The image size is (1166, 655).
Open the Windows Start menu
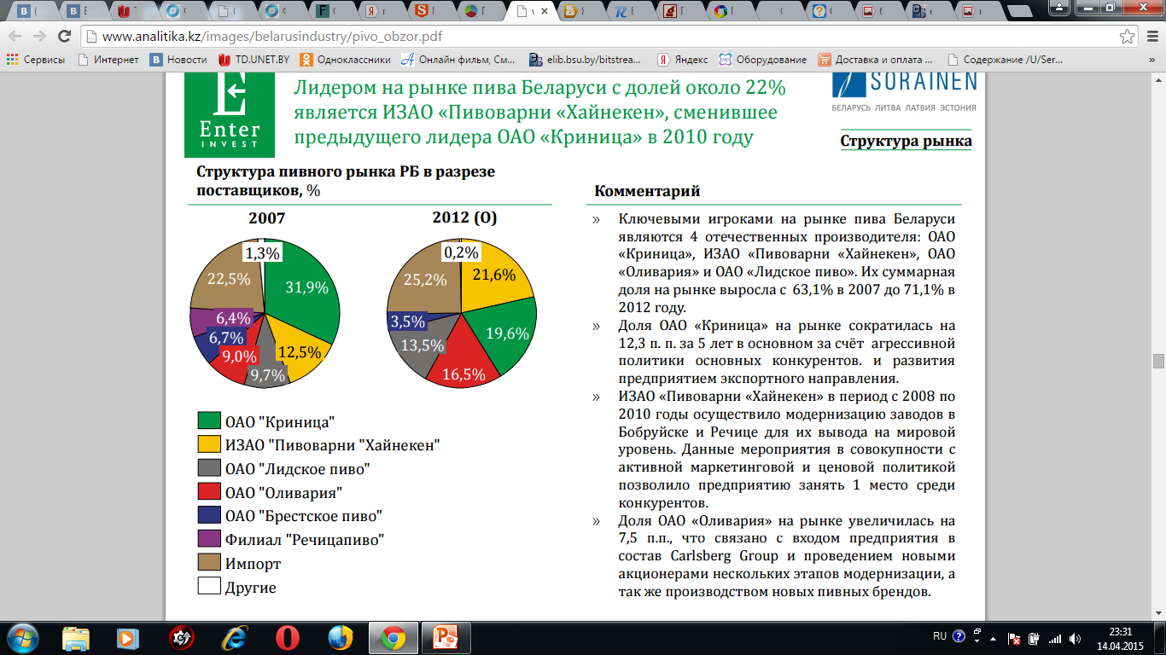click(23, 637)
